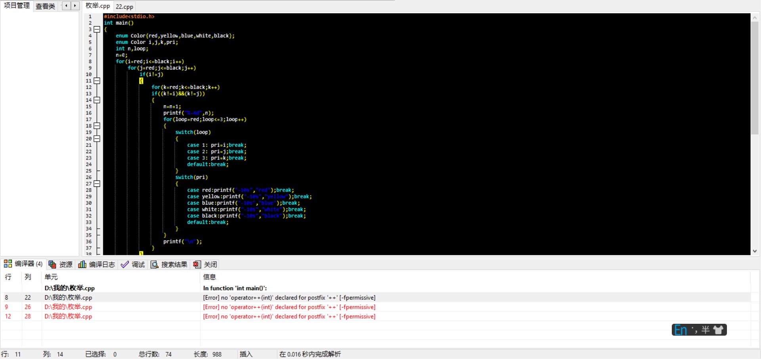
Task: Click the 在 0.016 秒内完成解析 status message
Action: coord(310,354)
